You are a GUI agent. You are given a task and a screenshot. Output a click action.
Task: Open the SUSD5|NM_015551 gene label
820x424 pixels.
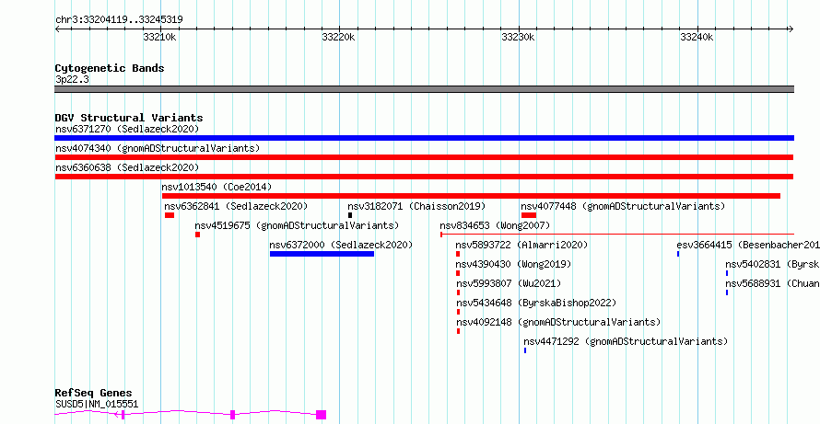click(97, 404)
